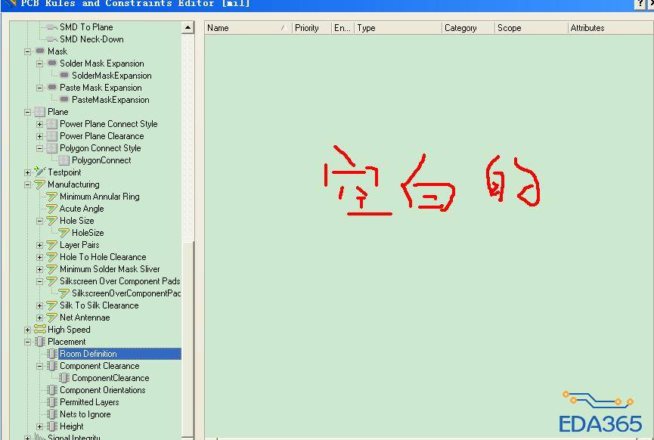Click the SMD Neck-Down rule icon
Screen dimensions: 654x440
[x=51, y=39]
